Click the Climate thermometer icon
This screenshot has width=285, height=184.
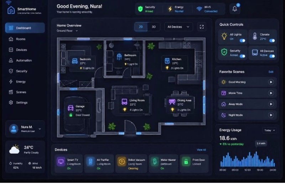click(x=255, y=36)
